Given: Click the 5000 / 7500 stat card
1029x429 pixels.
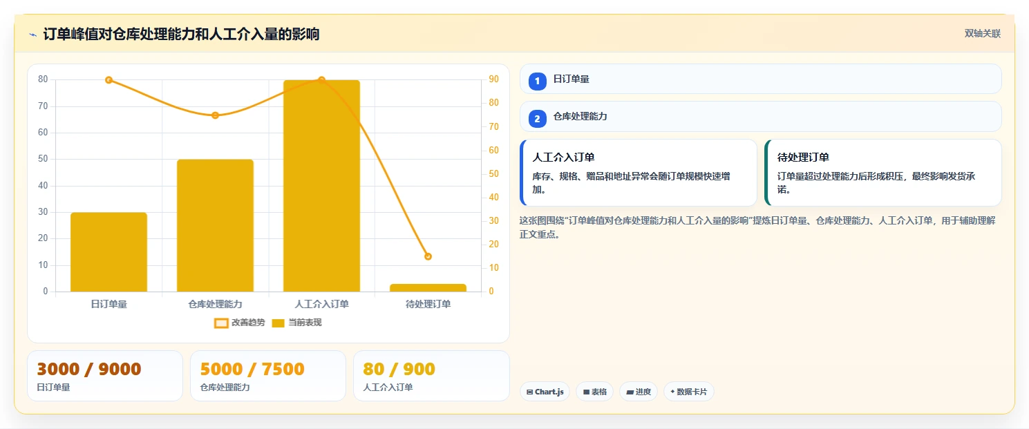Looking at the screenshot, I should click(268, 376).
